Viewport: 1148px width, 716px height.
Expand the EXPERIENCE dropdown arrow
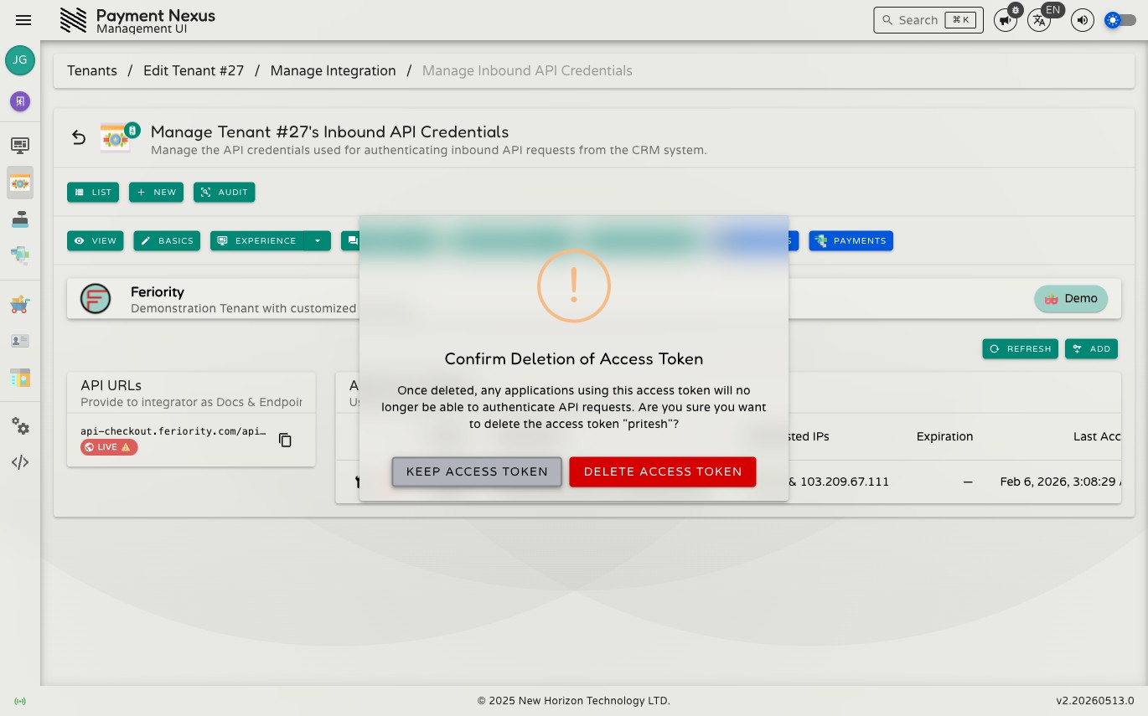coord(318,240)
